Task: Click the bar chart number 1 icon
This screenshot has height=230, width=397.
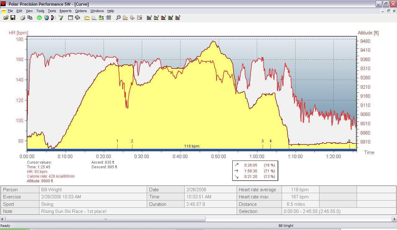Action: 149,18
